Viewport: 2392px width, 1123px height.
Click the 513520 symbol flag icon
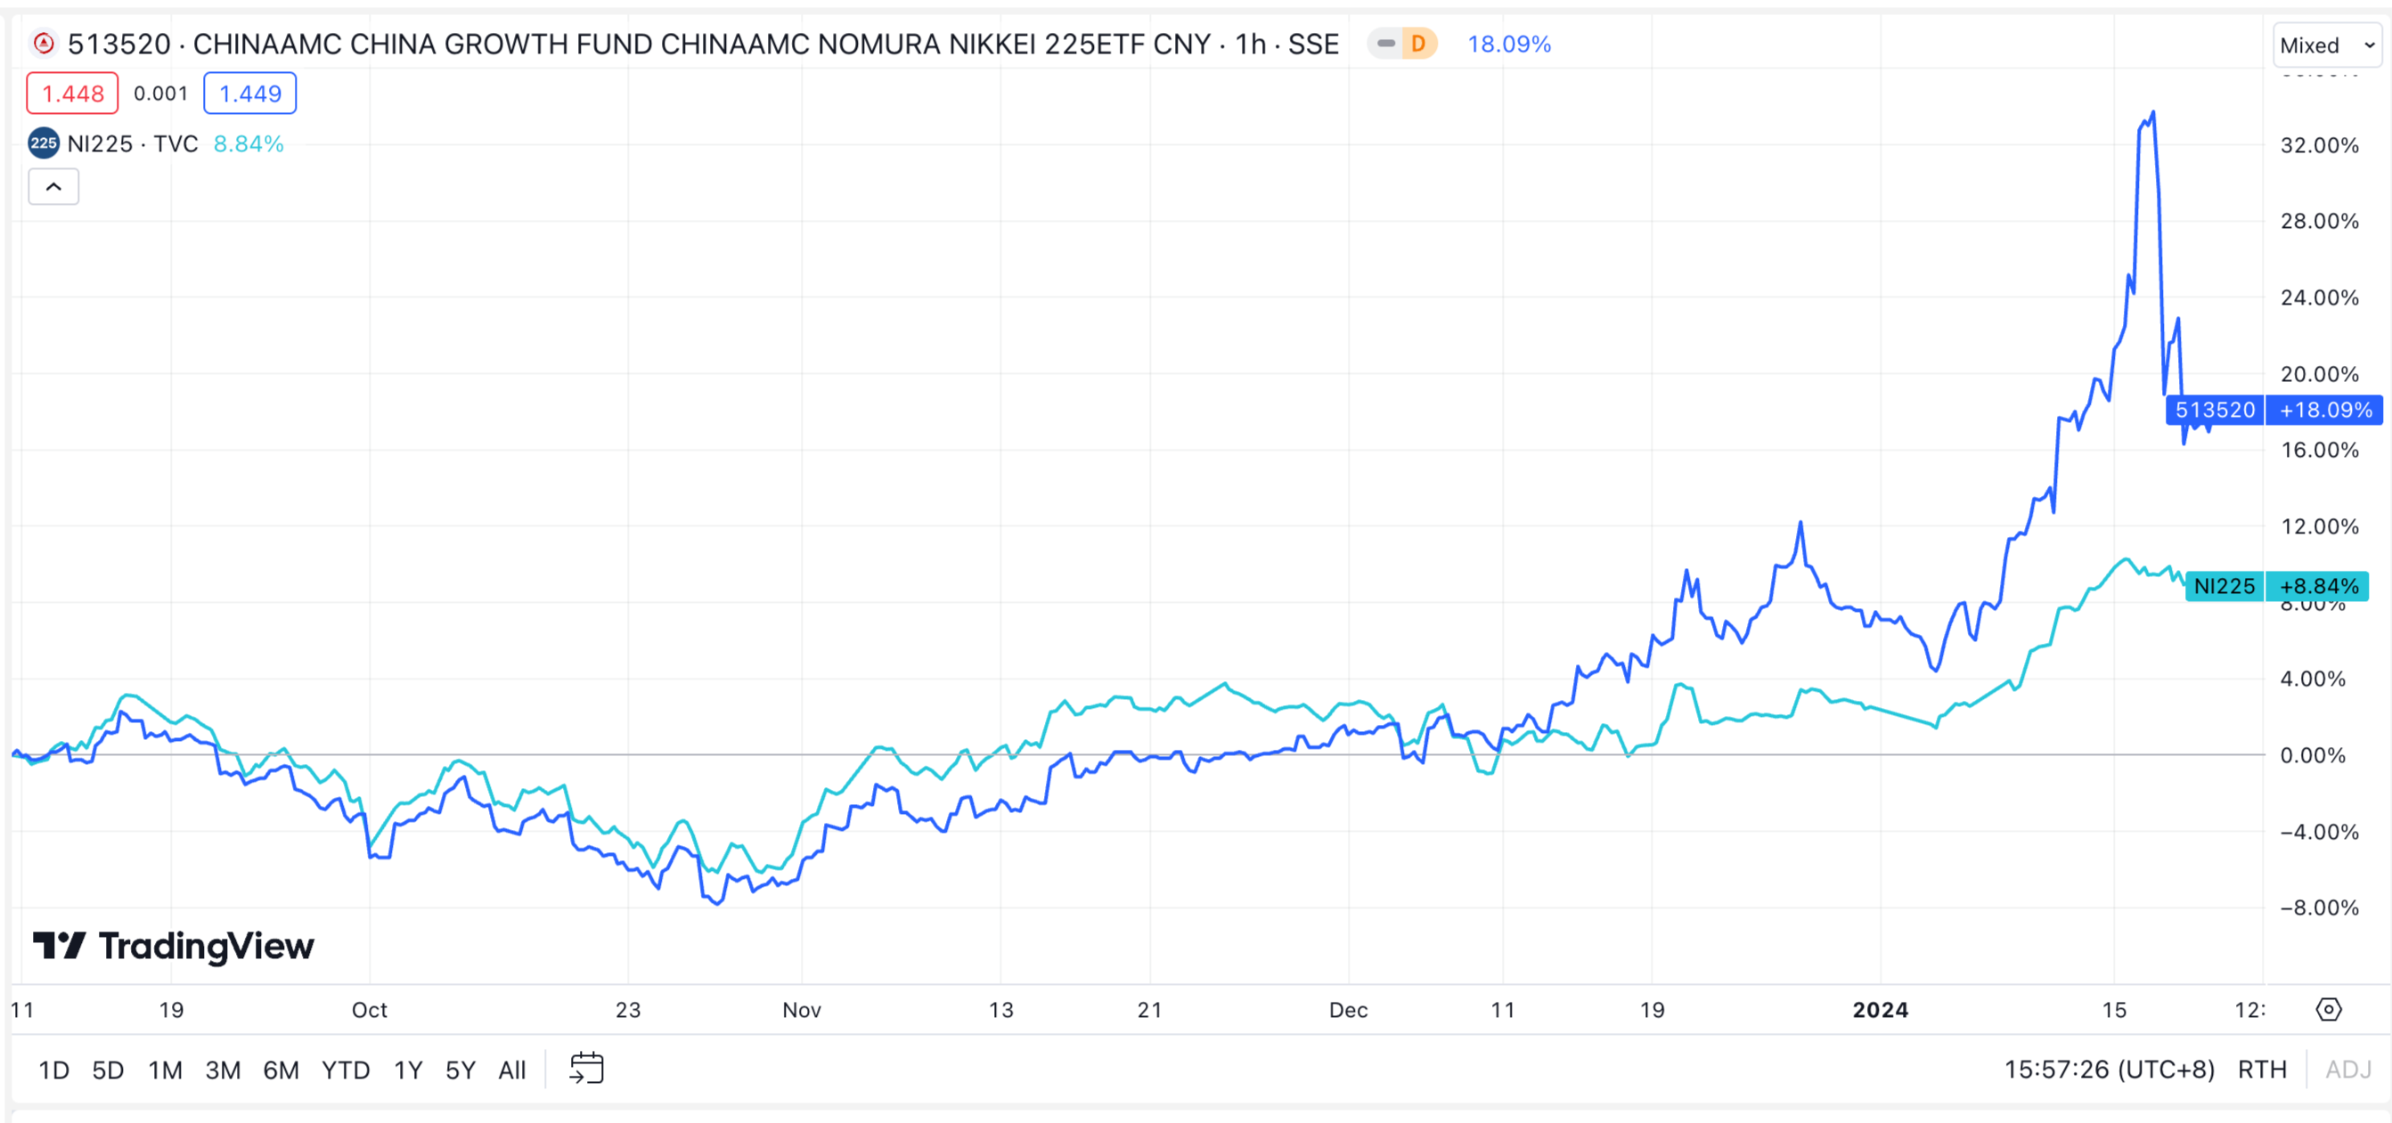pyautogui.click(x=43, y=44)
